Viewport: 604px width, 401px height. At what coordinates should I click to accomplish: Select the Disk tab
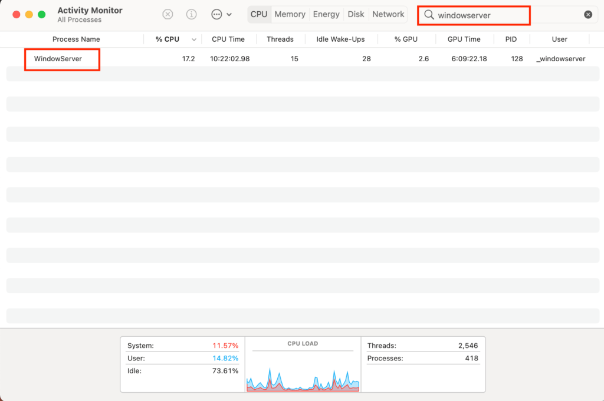356,14
